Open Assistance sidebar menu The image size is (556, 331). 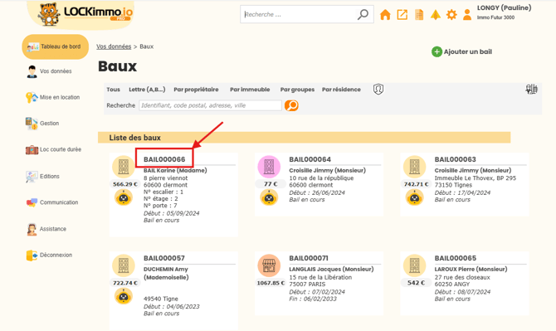46,229
